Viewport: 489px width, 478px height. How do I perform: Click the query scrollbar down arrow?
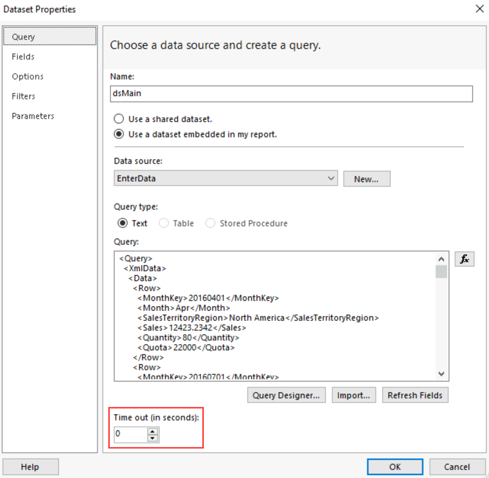pos(441,373)
